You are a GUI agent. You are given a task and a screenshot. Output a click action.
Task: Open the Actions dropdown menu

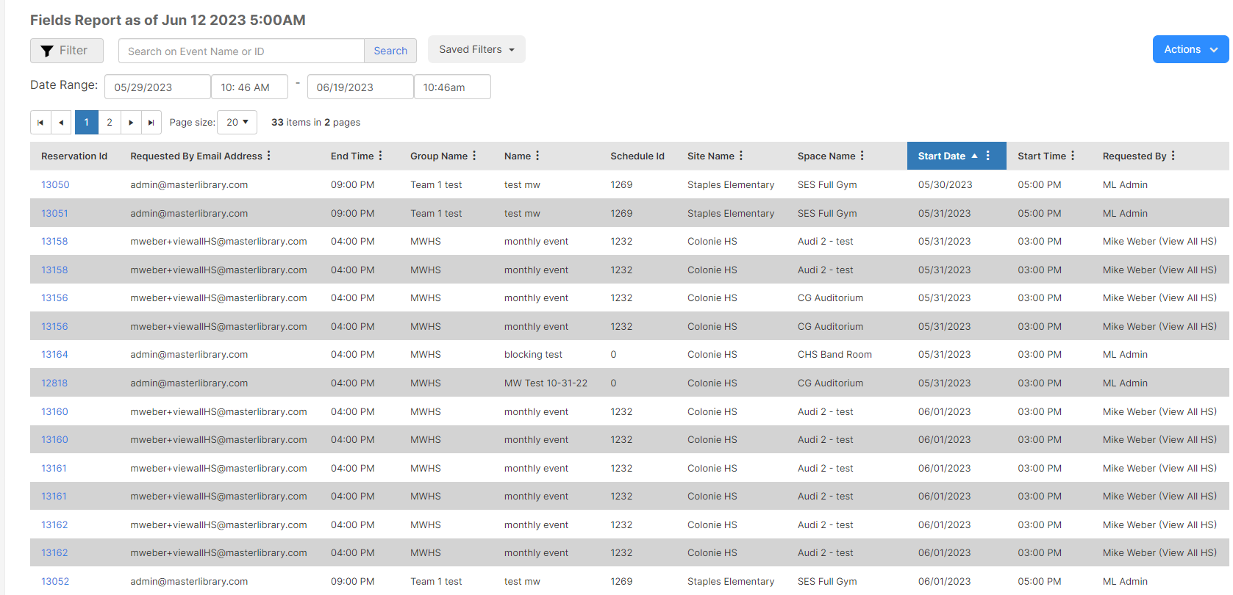tap(1190, 49)
